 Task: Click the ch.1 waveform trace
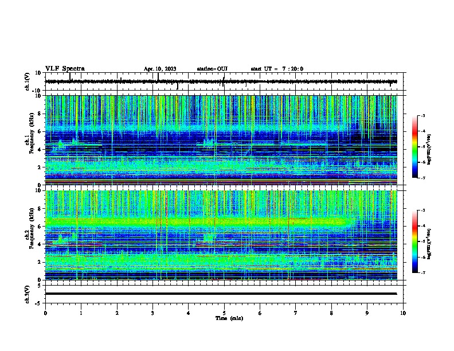pyautogui.click(x=221, y=81)
